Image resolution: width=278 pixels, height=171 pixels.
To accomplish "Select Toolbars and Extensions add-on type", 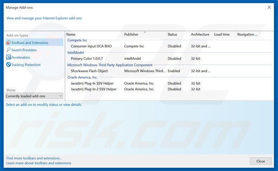I will (x=34, y=43).
